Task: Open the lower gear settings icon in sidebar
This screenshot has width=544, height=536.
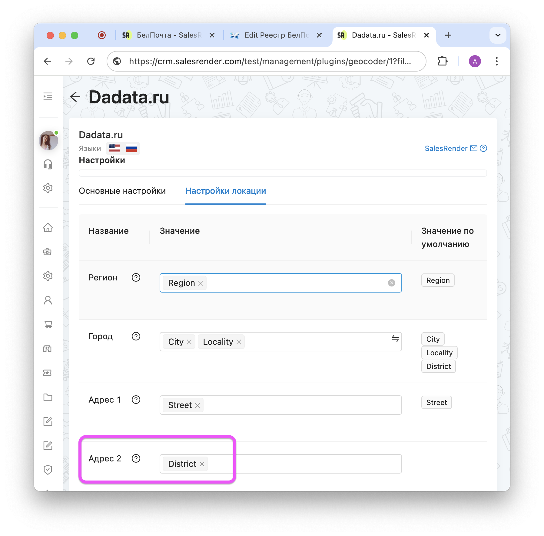Action: pos(48,276)
